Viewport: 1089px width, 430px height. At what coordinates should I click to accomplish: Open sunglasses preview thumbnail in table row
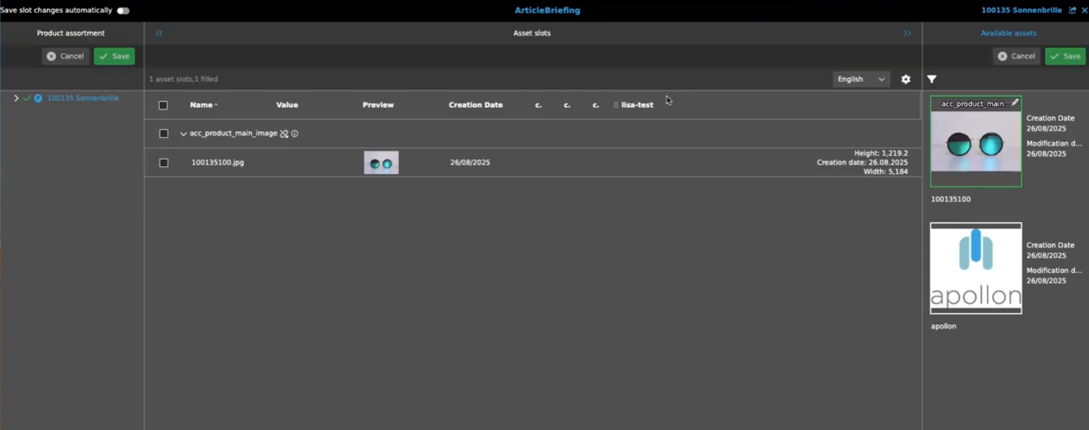[381, 163]
